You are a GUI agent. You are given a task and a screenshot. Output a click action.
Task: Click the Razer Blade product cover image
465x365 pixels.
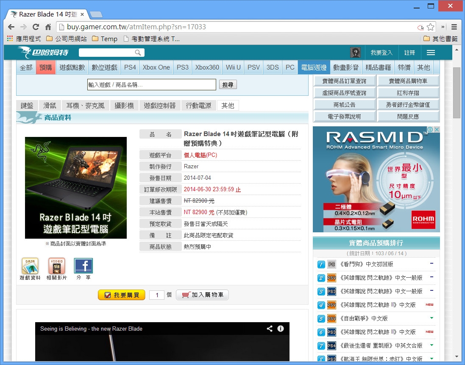76,188
